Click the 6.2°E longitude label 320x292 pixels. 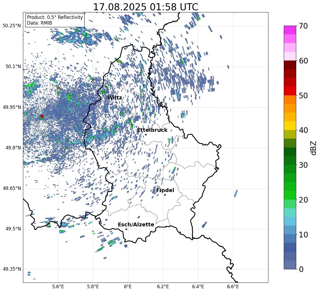point(163,287)
